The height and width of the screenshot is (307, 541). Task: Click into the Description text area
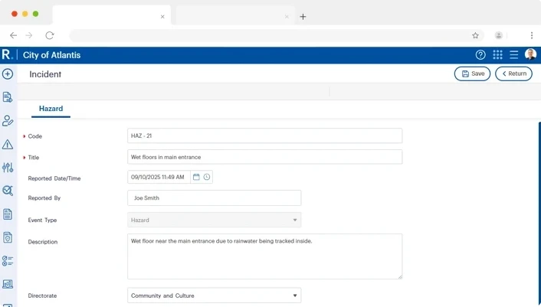[x=264, y=256]
